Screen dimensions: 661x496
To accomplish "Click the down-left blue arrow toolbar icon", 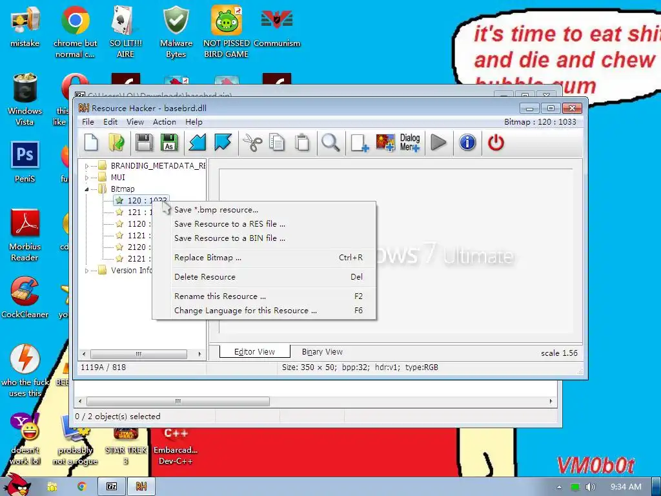I will tap(198, 143).
